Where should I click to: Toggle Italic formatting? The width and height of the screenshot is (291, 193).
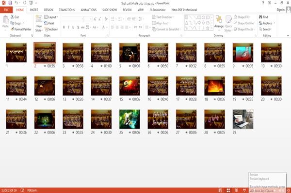tap(68, 28)
